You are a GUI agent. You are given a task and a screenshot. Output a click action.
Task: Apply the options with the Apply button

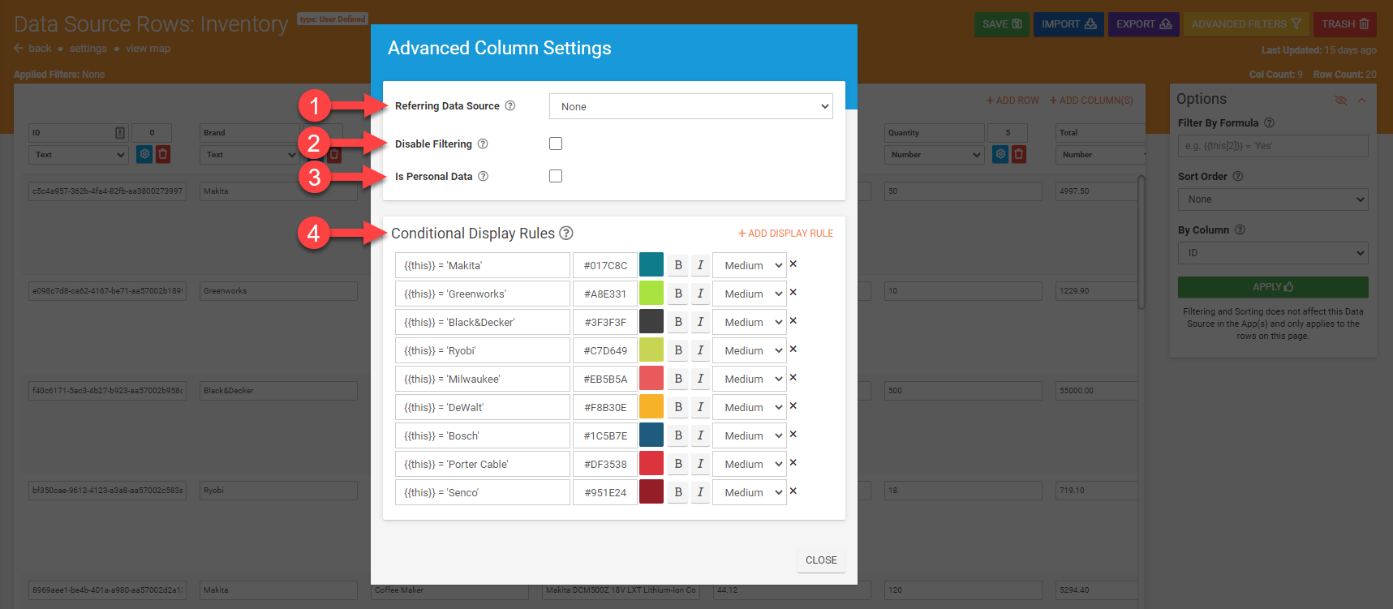click(x=1273, y=287)
